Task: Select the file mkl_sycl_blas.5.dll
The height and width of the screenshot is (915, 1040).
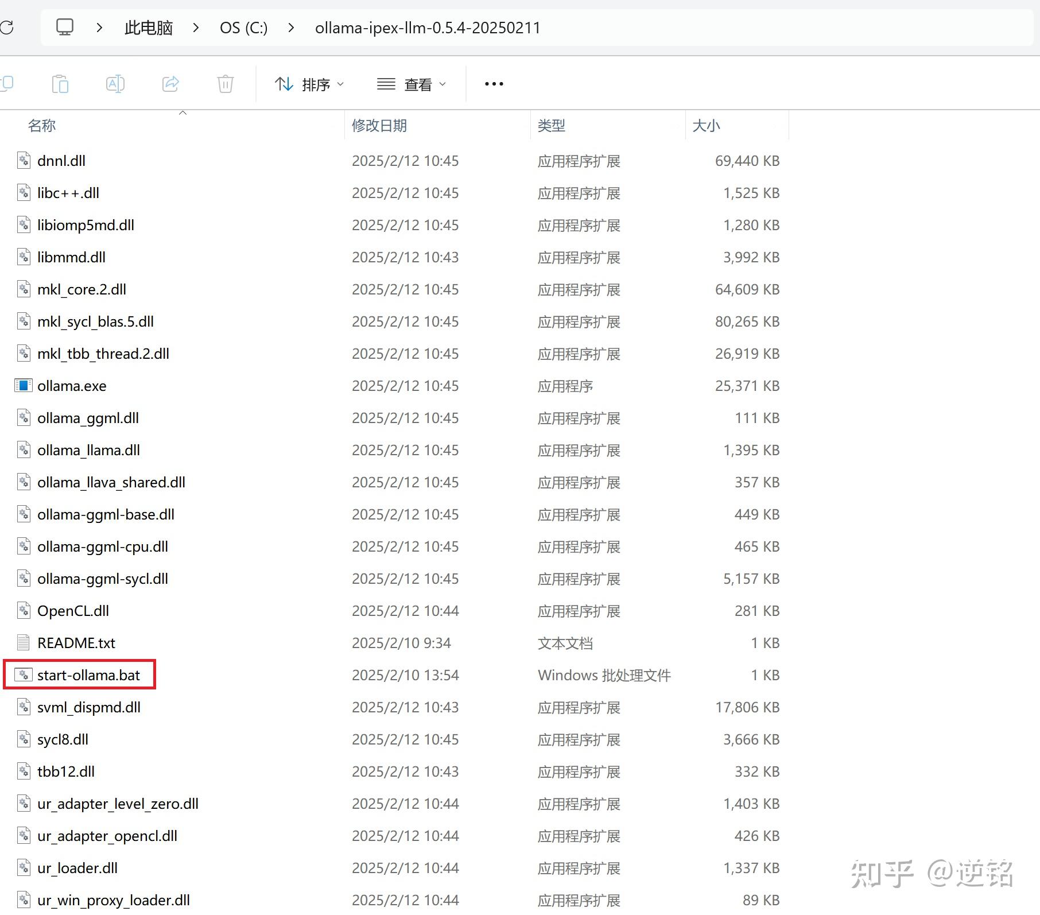Action: tap(95, 321)
